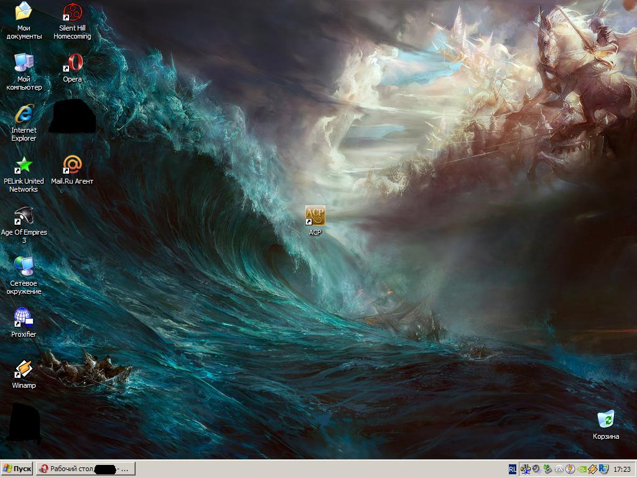
Task: Select the Internet Explorer desktop icon
Action: pyautogui.click(x=24, y=115)
